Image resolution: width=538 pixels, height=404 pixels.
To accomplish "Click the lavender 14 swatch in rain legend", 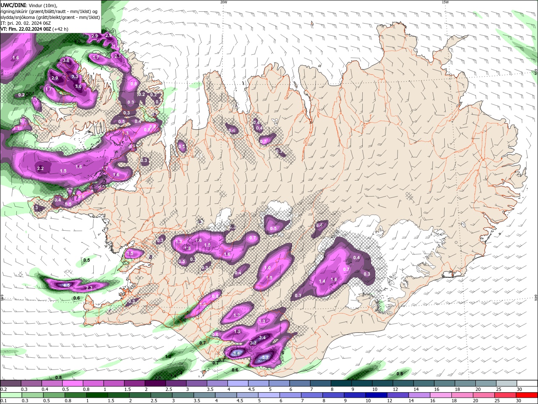I will click(x=419, y=395).
